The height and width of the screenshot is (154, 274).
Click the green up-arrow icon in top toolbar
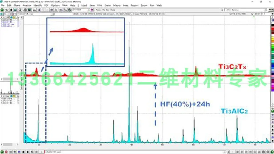click(2, 10)
